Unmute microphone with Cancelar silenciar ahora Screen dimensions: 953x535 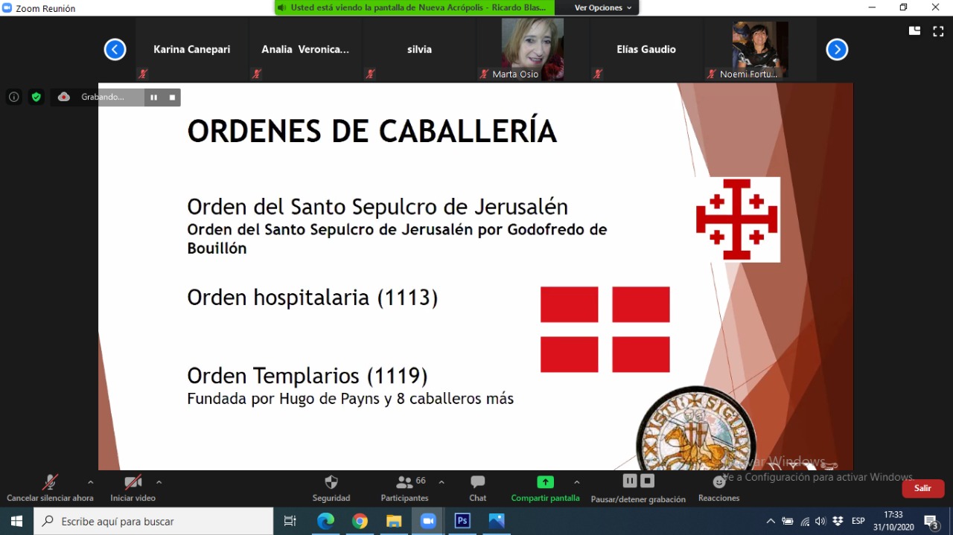pos(50,483)
